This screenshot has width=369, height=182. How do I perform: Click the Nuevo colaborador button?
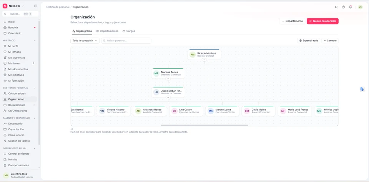pos(322,21)
